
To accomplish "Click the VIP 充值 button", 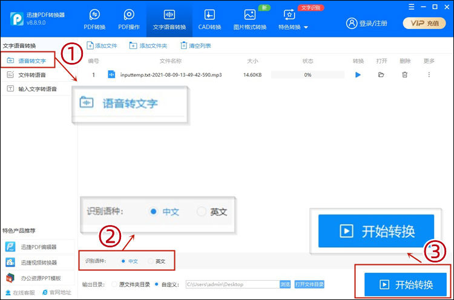I will click(424, 23).
